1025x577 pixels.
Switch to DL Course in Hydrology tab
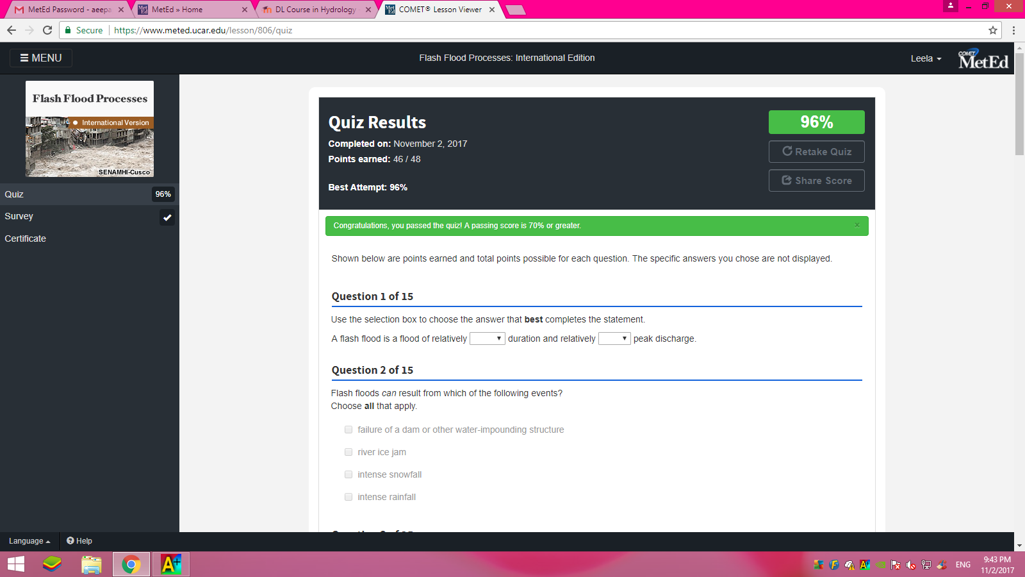[x=316, y=10]
